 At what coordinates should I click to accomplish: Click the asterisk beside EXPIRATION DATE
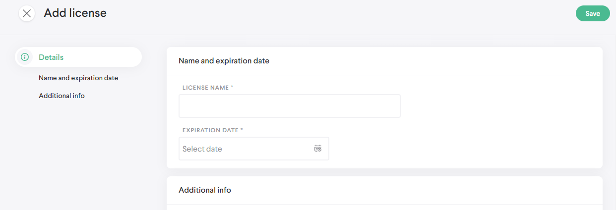coord(242,130)
